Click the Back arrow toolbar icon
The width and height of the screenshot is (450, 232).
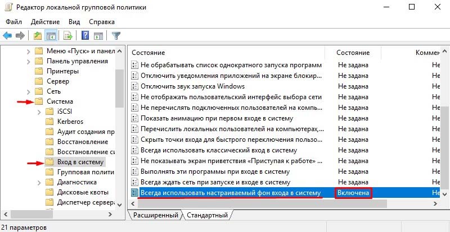click(x=8, y=35)
